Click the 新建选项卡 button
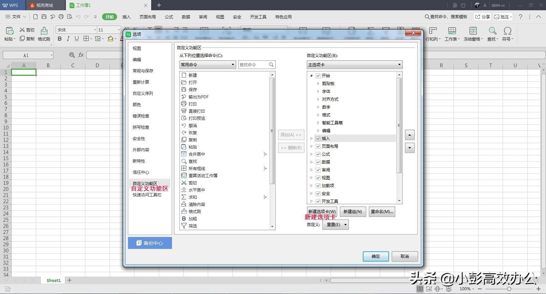546x294 pixels. pos(322,212)
